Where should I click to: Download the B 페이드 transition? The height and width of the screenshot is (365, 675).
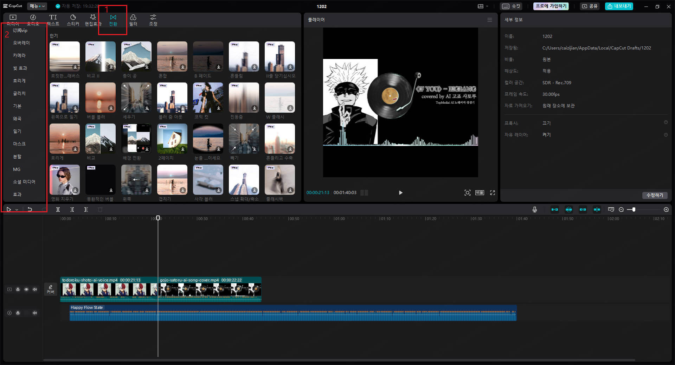219,67
